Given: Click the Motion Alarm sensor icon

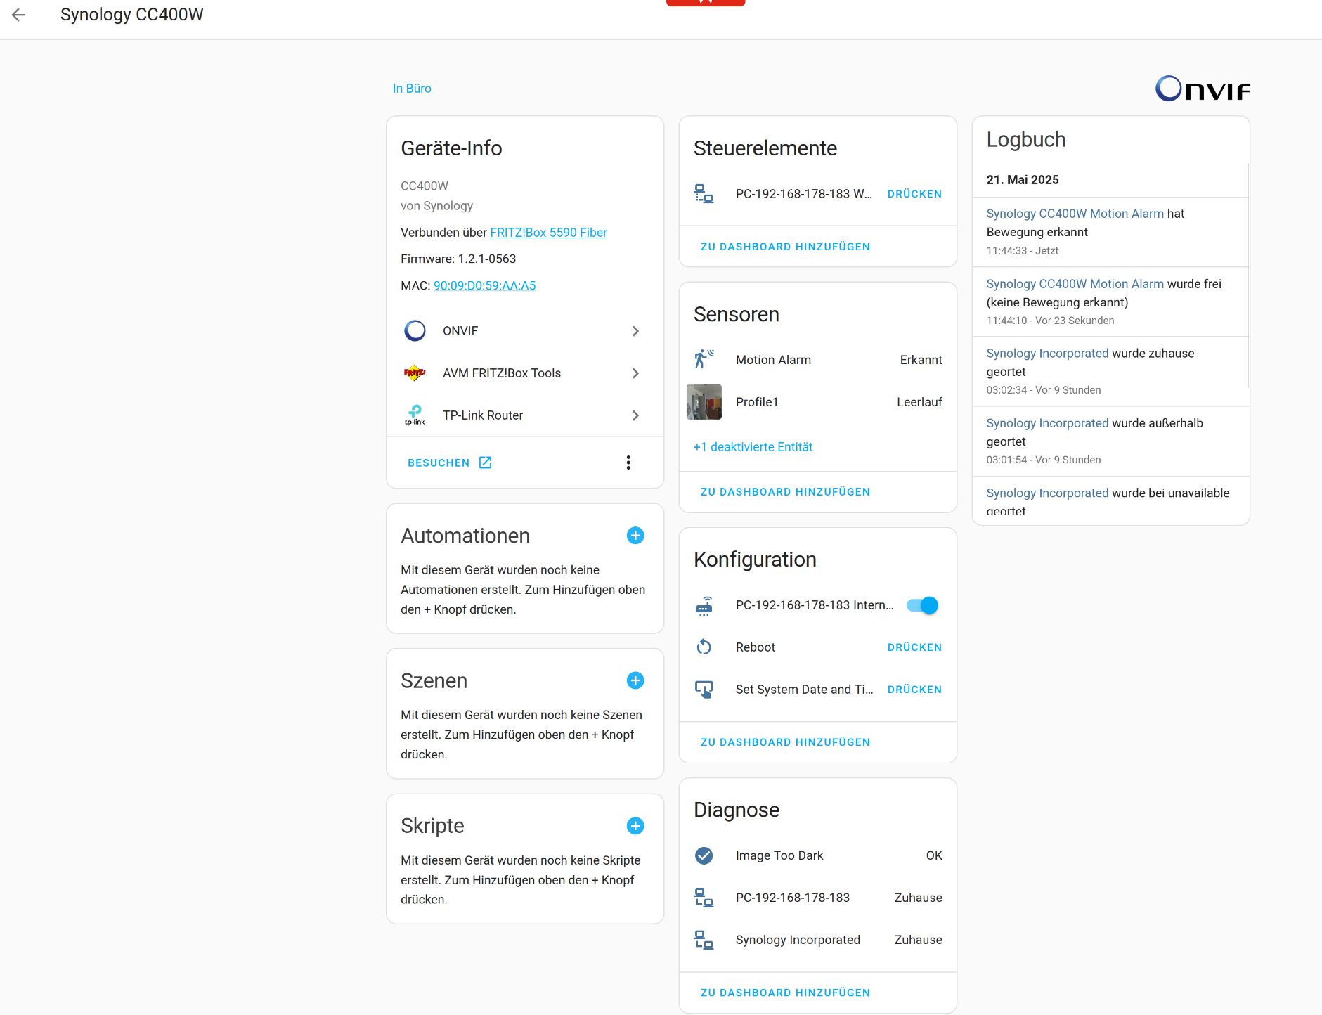Looking at the screenshot, I should 704,360.
